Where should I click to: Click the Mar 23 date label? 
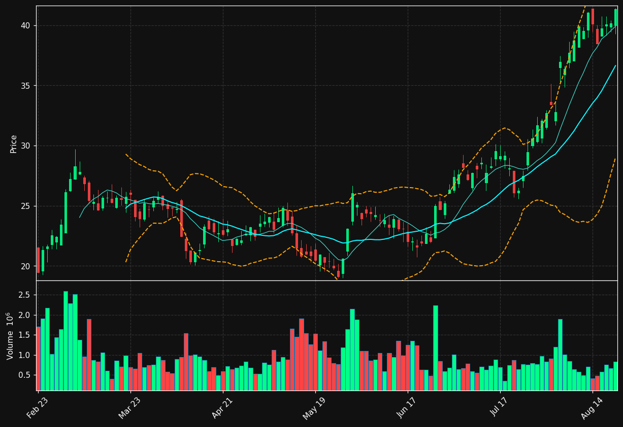[131, 407]
